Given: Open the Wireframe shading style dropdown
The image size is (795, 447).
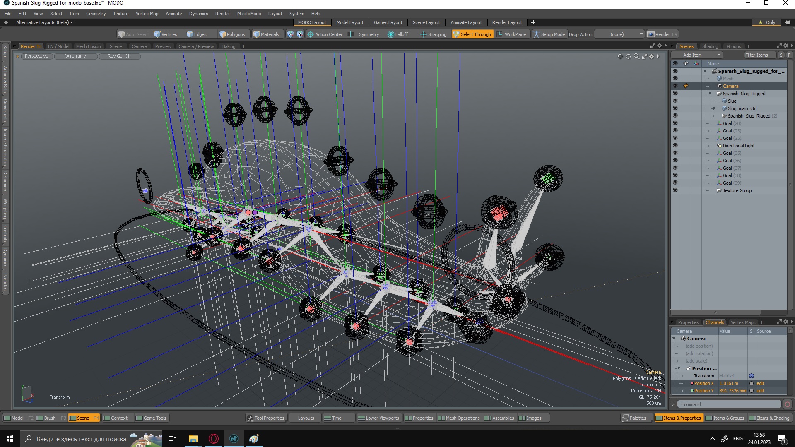Looking at the screenshot, I should (75, 56).
